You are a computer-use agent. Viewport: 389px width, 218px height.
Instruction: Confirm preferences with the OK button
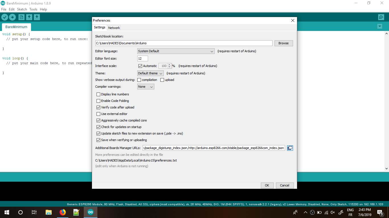click(267, 185)
